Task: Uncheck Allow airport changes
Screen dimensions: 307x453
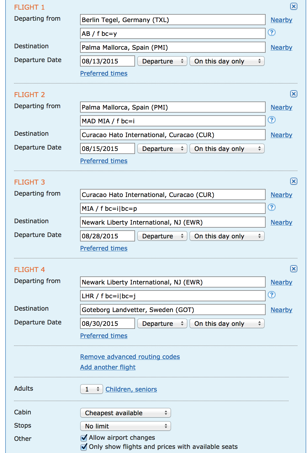Action: pyautogui.click(x=84, y=438)
